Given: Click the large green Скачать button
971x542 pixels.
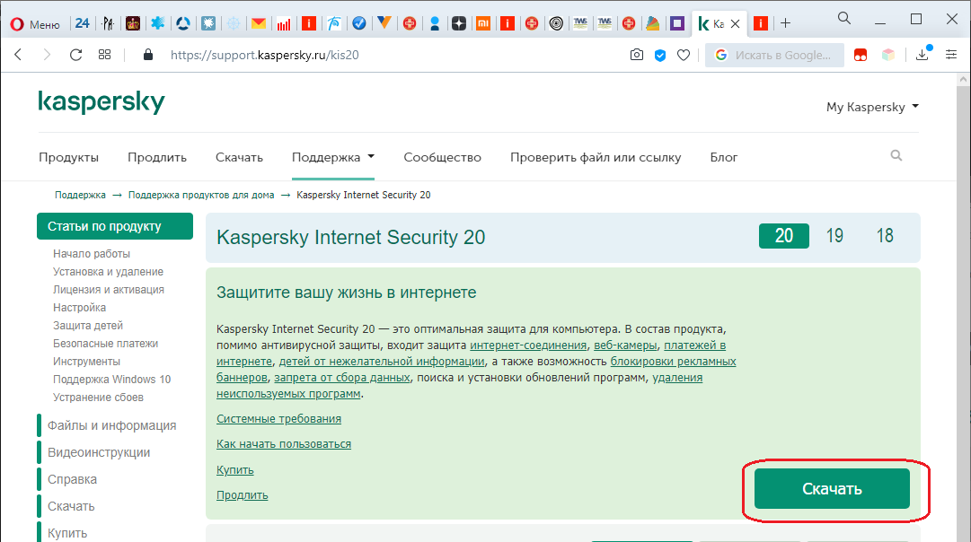Looking at the screenshot, I should 832,489.
